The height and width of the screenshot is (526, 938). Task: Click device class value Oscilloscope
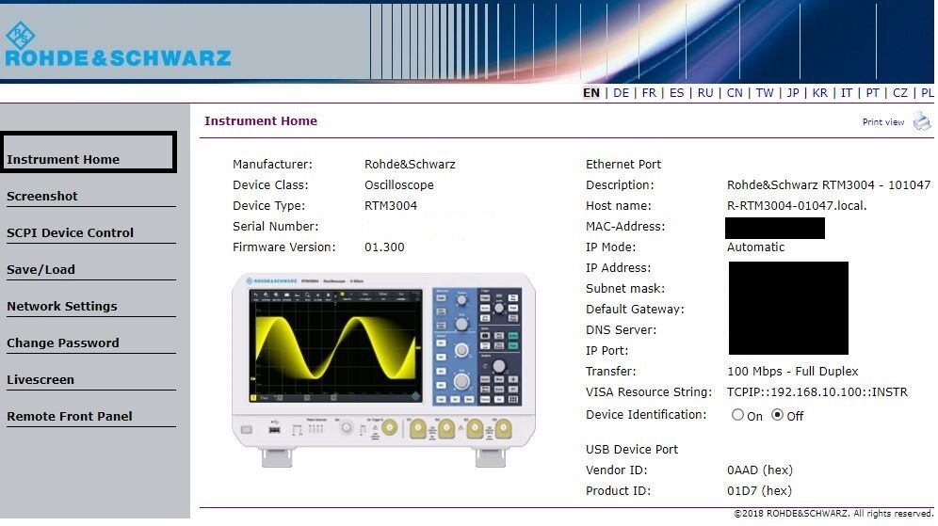point(399,184)
